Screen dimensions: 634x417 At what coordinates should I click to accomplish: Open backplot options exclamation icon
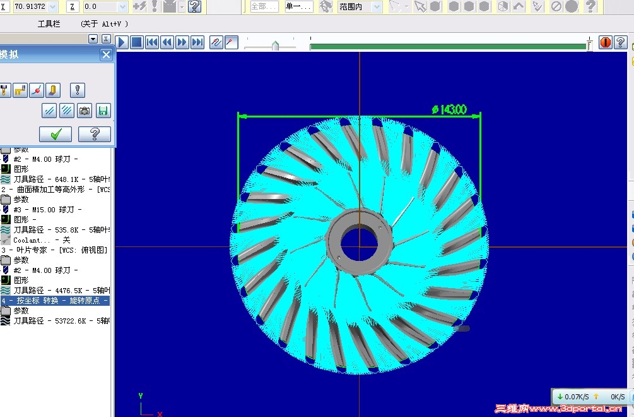coord(78,90)
